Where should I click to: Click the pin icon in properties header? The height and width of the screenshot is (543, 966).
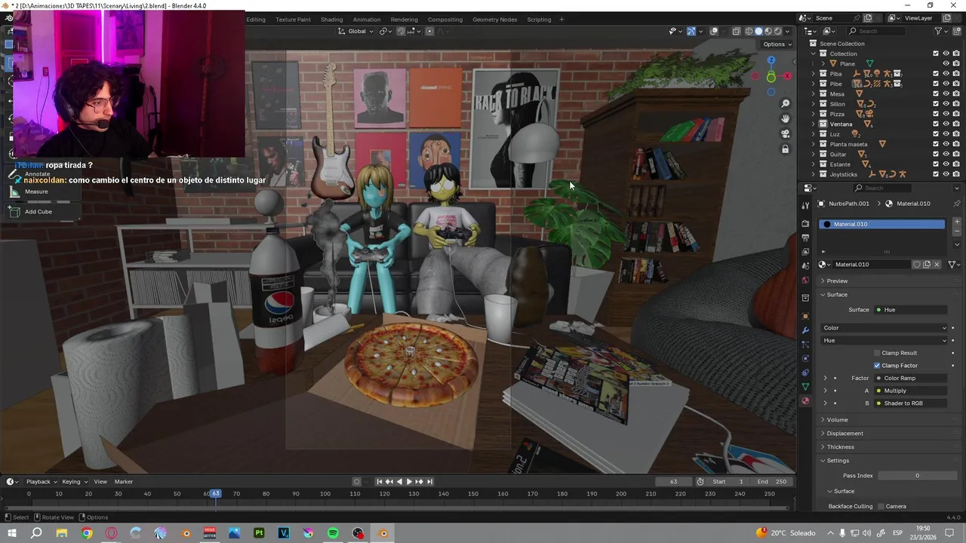coord(957,204)
